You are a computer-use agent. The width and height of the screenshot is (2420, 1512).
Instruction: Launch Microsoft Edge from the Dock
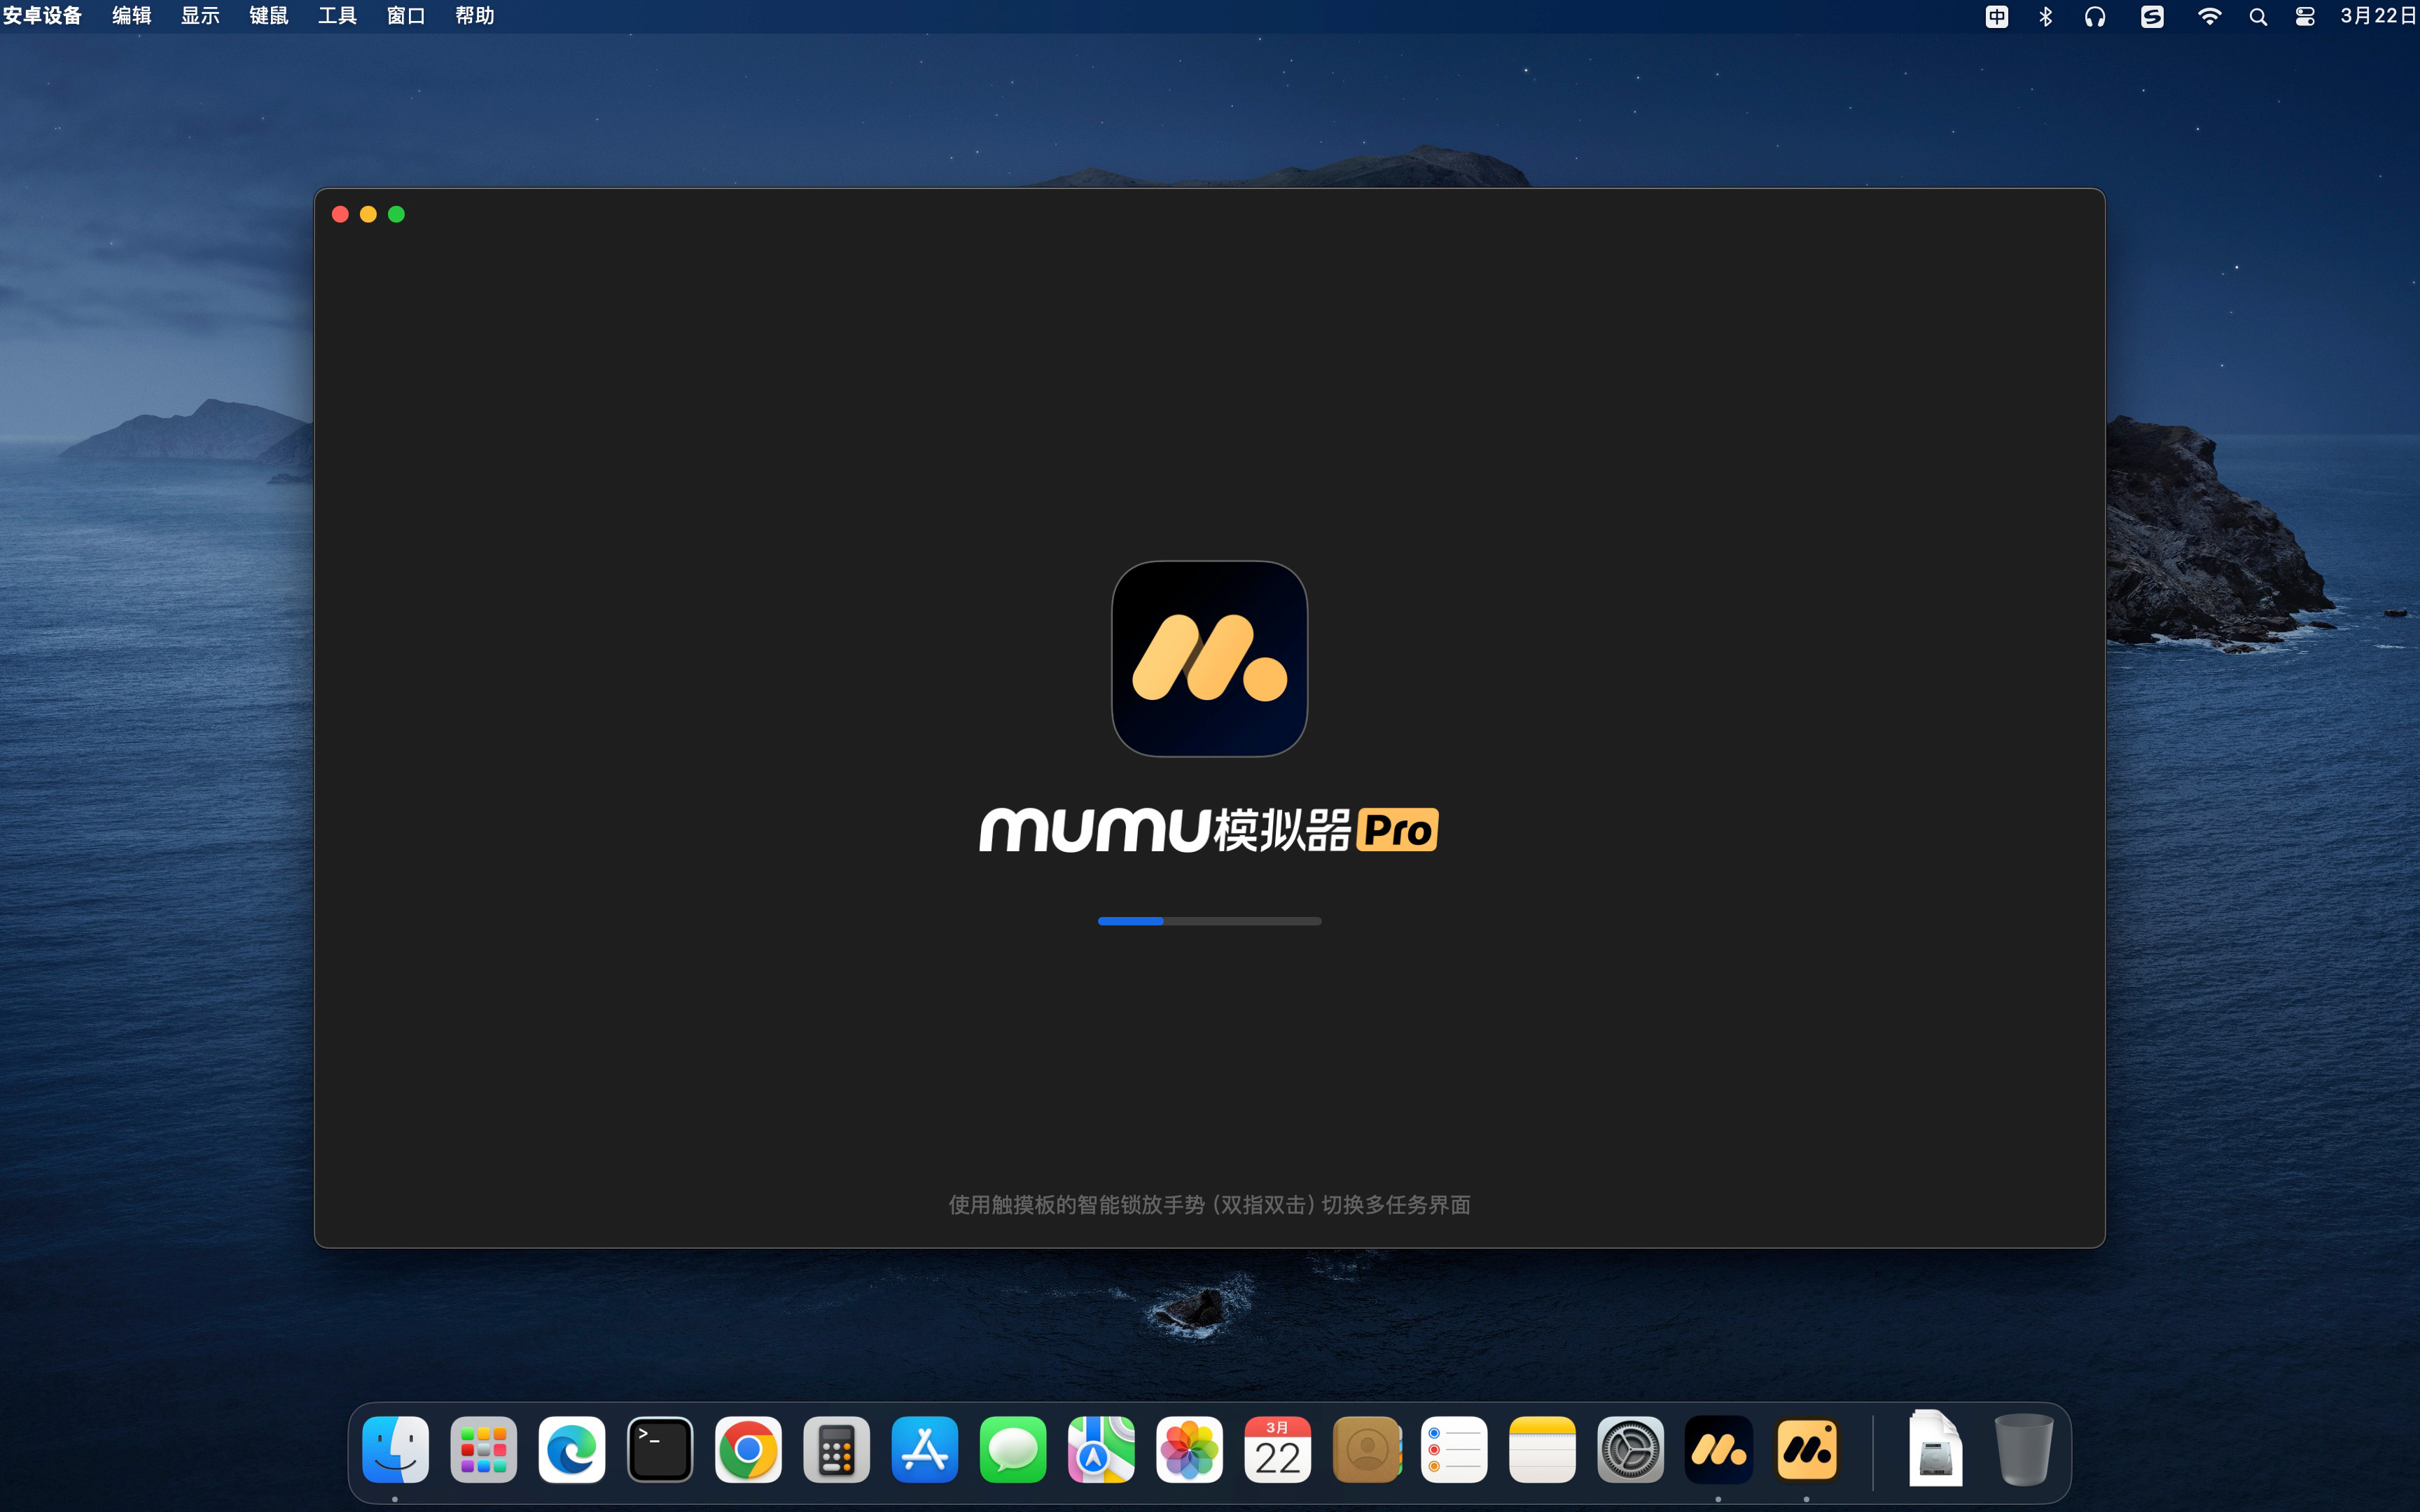(x=572, y=1449)
